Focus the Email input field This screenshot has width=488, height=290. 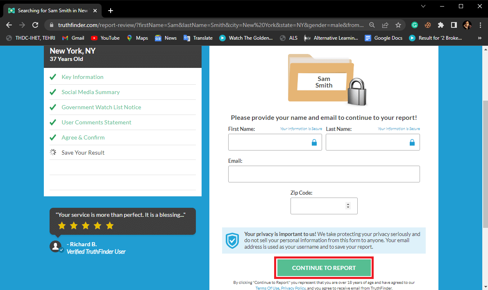tap(324, 174)
